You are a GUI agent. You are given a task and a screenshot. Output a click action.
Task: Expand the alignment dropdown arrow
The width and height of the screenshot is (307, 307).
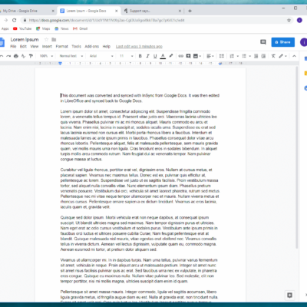tap(213, 56)
